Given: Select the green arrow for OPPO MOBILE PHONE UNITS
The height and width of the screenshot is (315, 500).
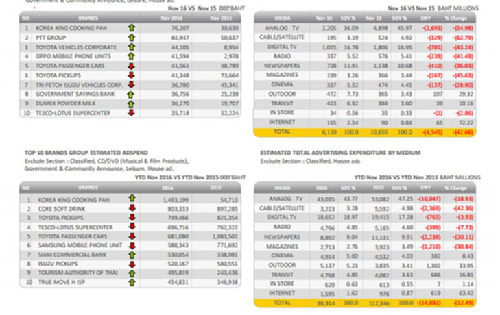Looking at the screenshot, I should click(x=132, y=56).
